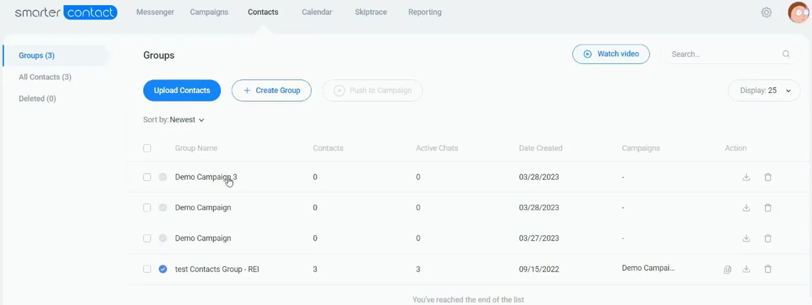Screen dimensions: 812x305
Task: Click Create Group button
Action: pos(271,90)
